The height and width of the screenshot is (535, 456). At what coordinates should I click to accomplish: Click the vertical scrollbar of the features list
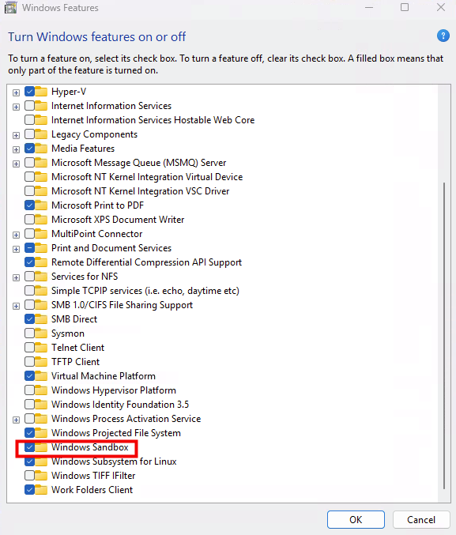444,336
